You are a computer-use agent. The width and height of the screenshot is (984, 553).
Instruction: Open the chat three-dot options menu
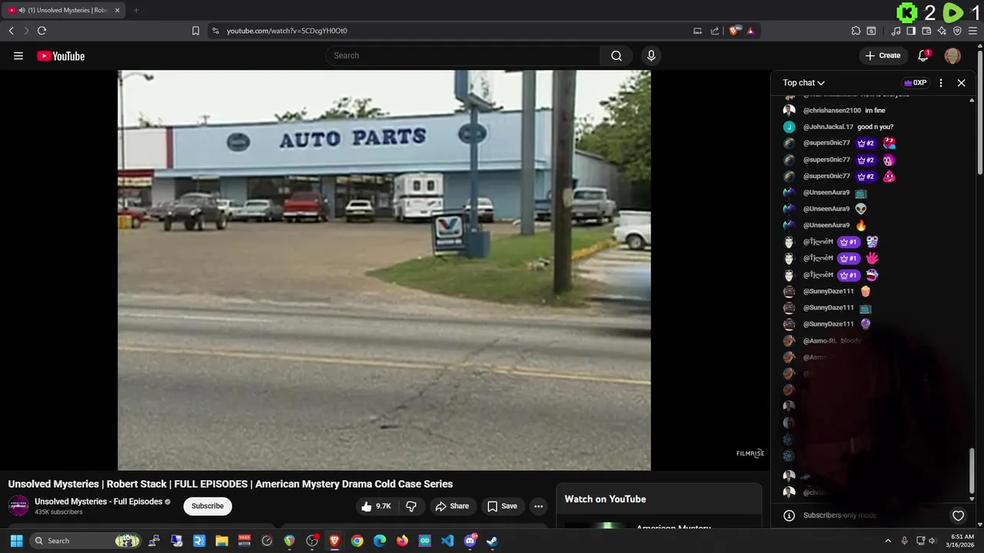pos(941,82)
